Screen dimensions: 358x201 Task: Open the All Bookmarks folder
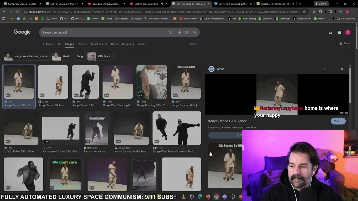[x=346, y=18]
